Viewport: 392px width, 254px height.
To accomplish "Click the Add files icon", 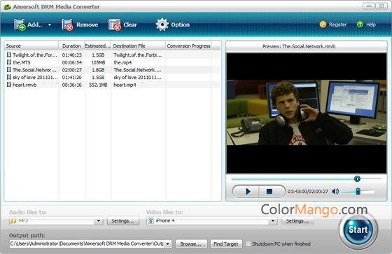I will point(20,24).
